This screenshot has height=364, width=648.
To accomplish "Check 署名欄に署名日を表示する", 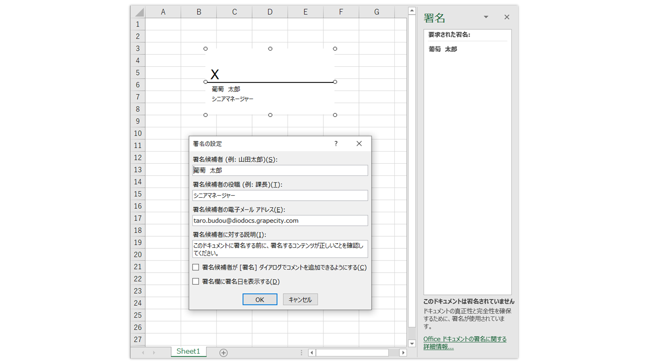I will coord(196,282).
